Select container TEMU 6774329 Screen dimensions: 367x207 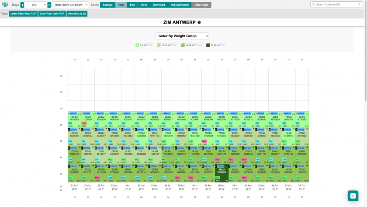pos(222,137)
